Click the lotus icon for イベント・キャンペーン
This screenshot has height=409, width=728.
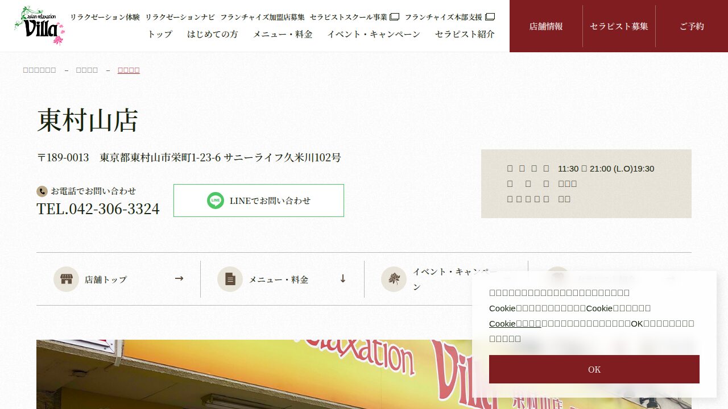point(394,279)
